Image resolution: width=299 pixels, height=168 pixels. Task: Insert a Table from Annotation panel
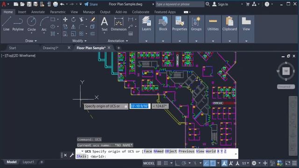coord(131,34)
